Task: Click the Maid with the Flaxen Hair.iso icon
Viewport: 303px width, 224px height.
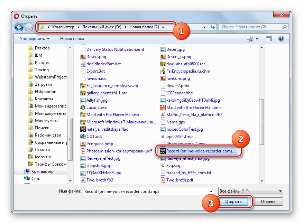Action: pos(83,115)
